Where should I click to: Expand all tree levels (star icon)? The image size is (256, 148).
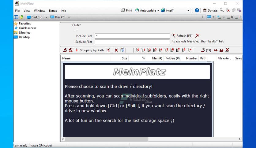point(189,50)
